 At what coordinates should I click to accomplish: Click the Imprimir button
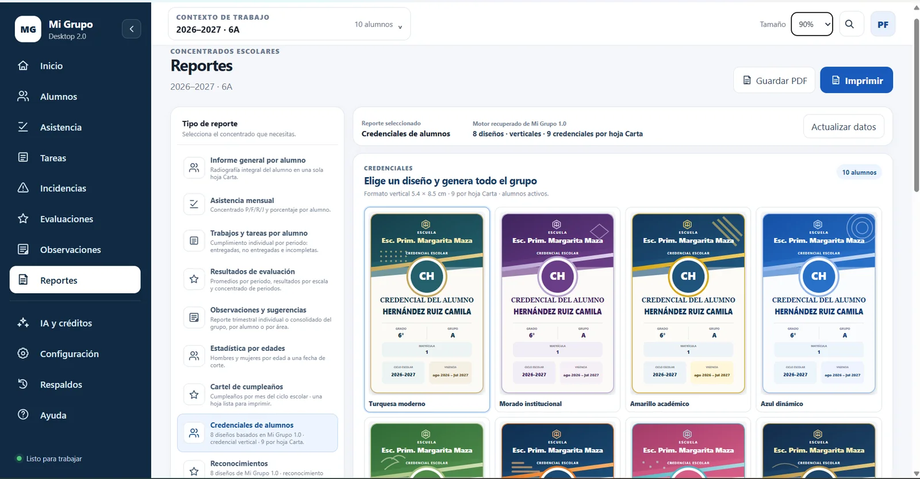[x=856, y=80]
